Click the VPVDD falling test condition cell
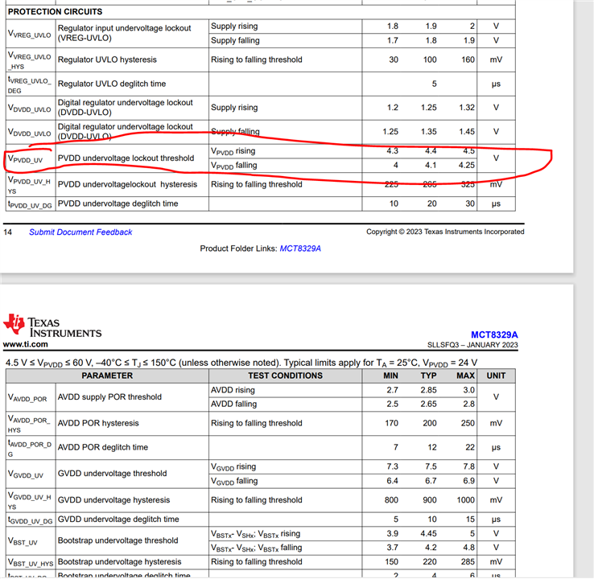Viewport: 594px width, 579px height. 285,166
